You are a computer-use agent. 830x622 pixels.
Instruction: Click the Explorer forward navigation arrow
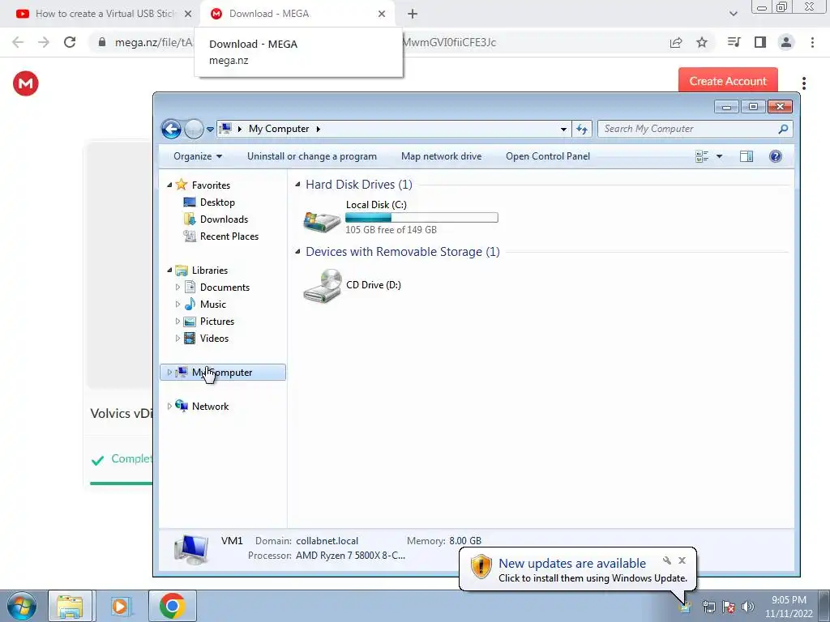click(194, 129)
